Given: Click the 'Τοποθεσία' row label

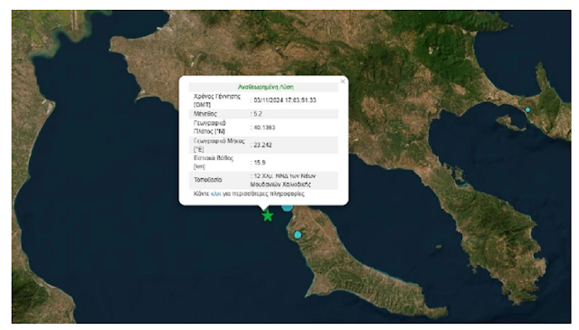Looking at the screenshot, I should click(x=207, y=180).
